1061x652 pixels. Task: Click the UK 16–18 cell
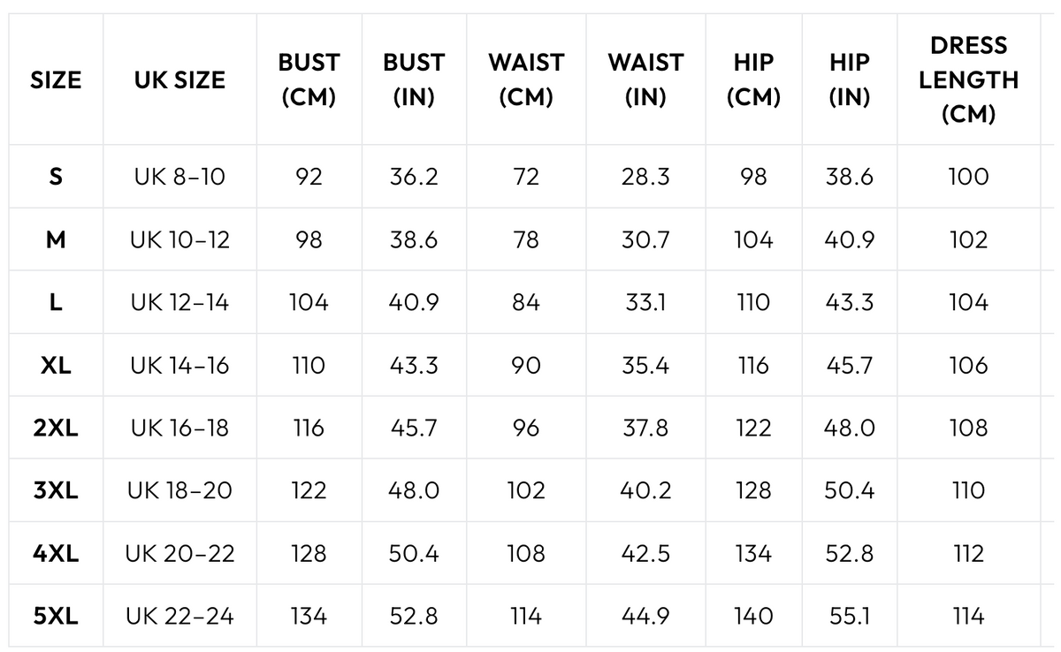click(x=179, y=428)
